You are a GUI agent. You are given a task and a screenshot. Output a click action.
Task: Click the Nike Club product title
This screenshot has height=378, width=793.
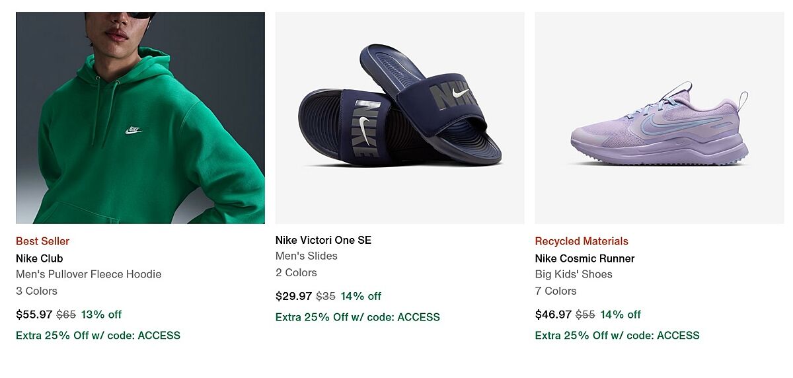(39, 258)
